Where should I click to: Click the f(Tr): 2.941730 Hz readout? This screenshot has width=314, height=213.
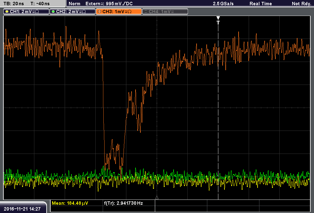pos(123,203)
